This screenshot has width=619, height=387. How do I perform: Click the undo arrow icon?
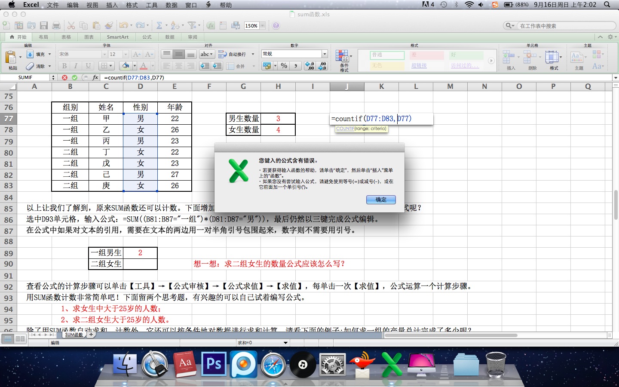[x=124, y=26]
